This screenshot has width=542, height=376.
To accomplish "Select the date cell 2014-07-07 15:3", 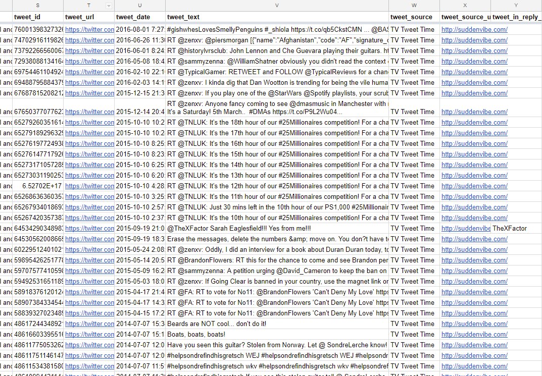I will coord(139,324).
